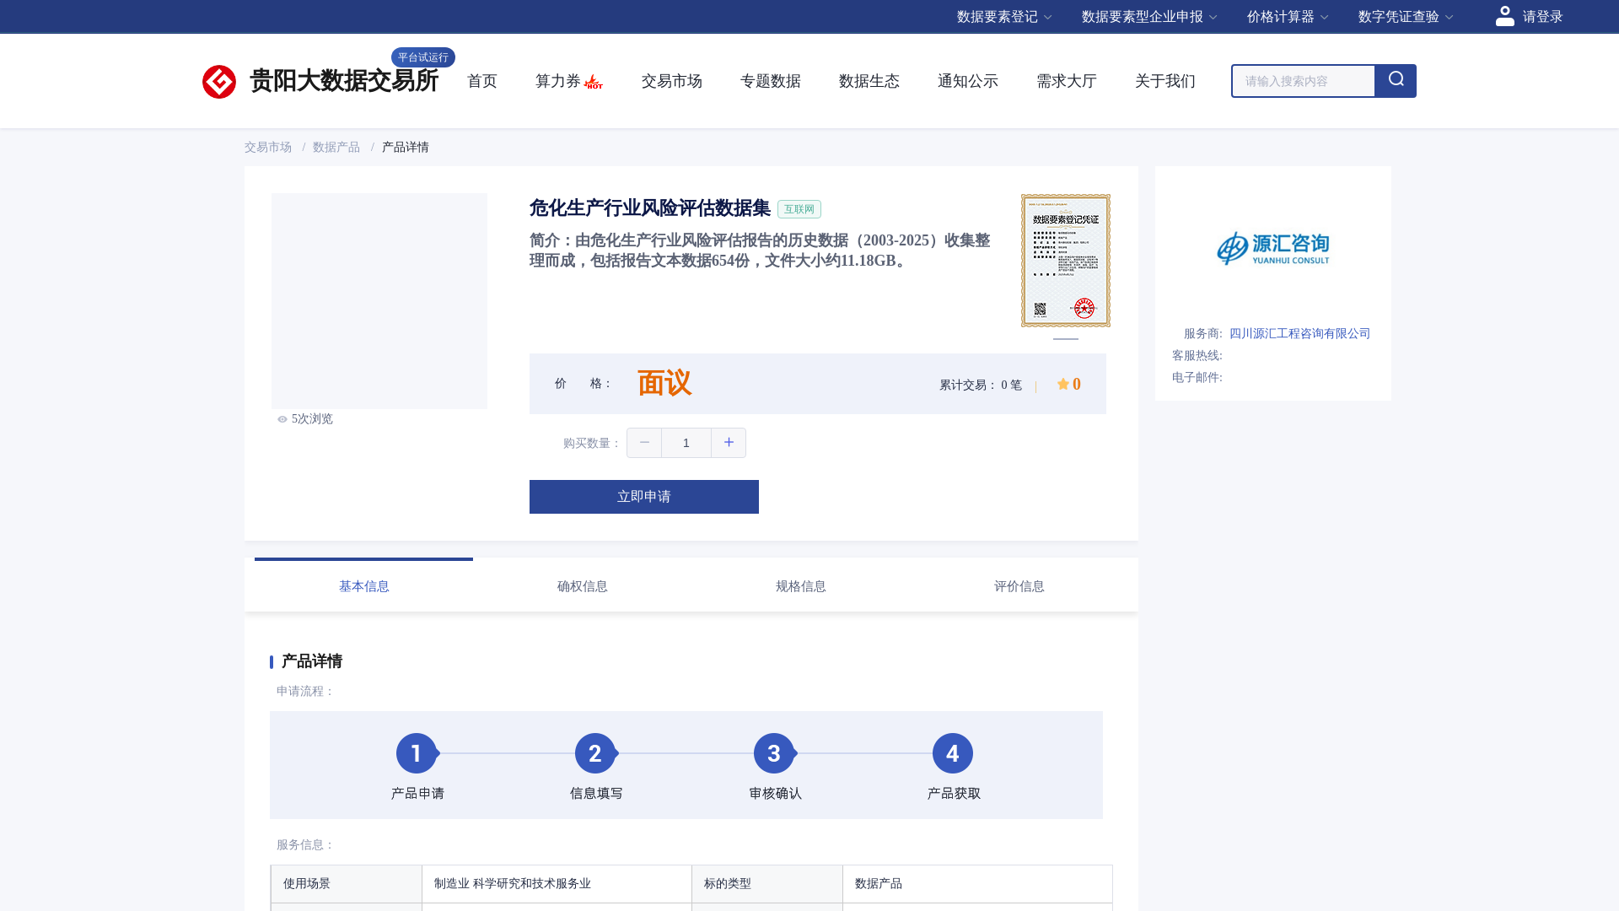Open the 需求大厅 navigation item

click(1067, 81)
